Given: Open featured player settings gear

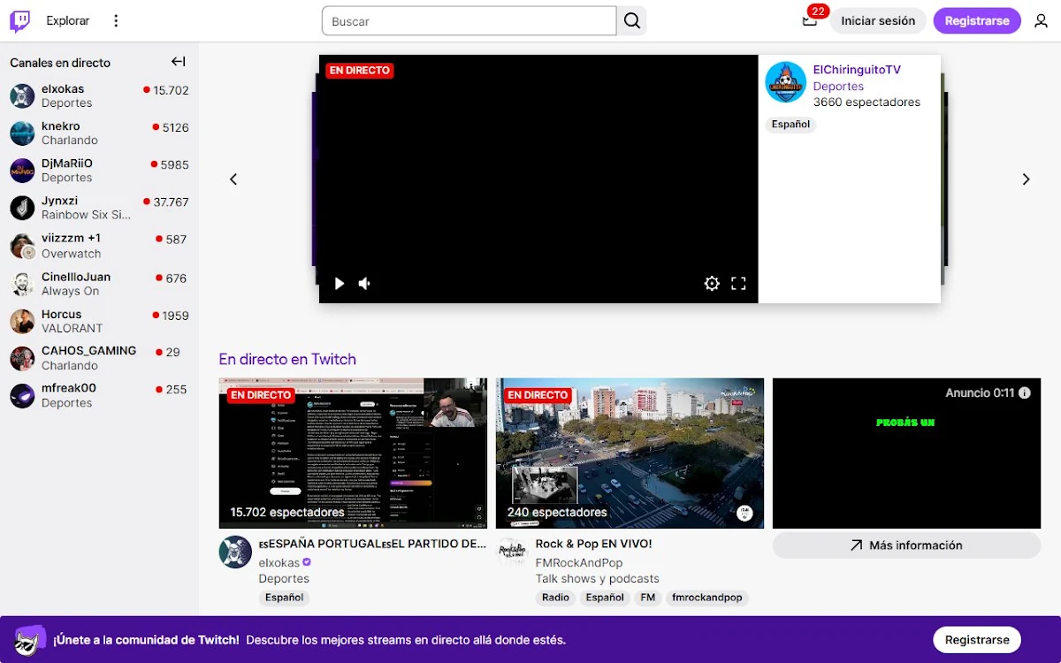Looking at the screenshot, I should click(x=712, y=284).
